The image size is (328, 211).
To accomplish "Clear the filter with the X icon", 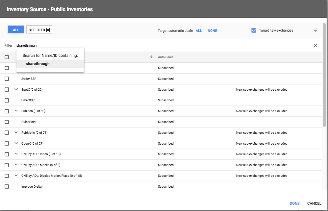I will [x=315, y=46].
